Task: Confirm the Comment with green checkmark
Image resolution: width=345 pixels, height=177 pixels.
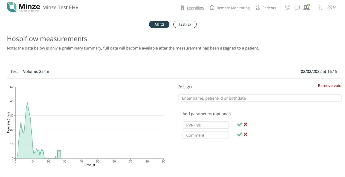Action: [239, 135]
